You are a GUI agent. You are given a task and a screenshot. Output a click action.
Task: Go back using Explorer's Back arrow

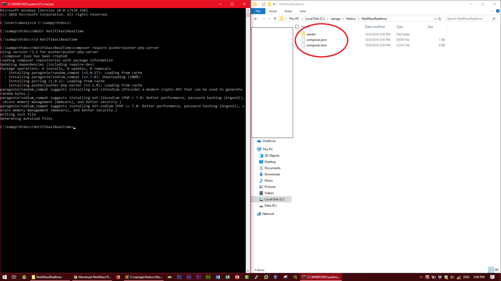(256, 19)
